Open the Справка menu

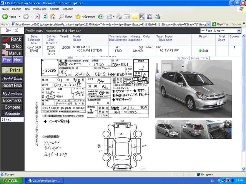[x=68, y=9]
